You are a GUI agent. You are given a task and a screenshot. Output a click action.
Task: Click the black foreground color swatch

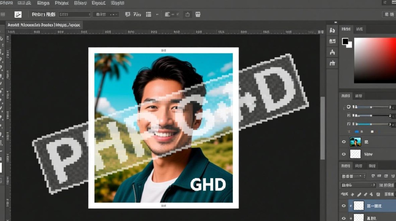(x=345, y=41)
